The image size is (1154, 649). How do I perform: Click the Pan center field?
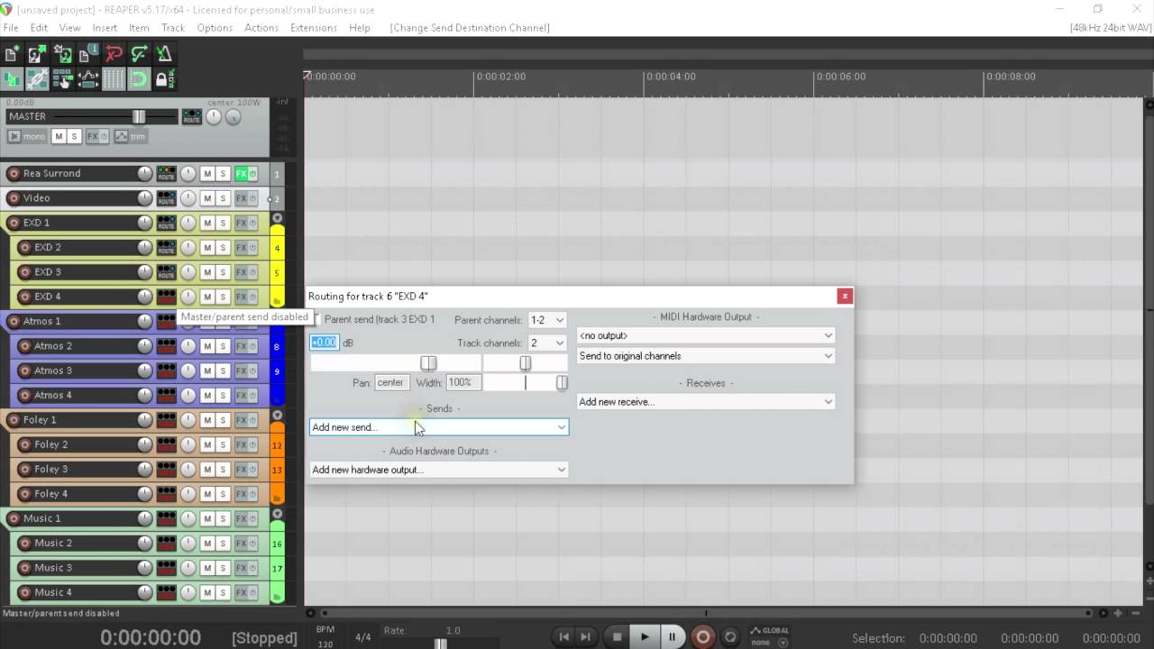point(390,382)
